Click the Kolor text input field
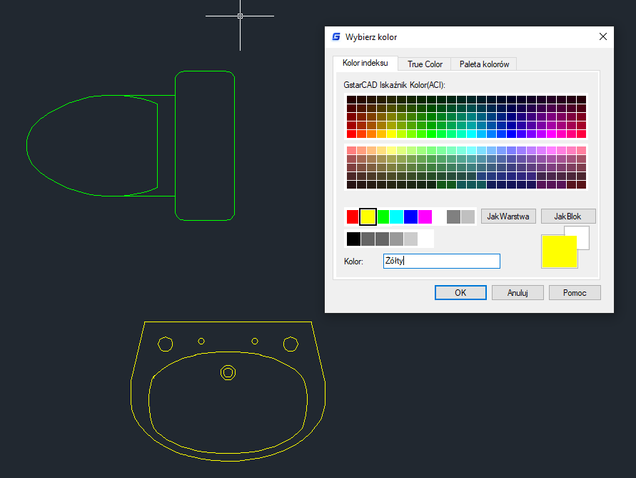This screenshot has height=478, width=636. (x=441, y=262)
